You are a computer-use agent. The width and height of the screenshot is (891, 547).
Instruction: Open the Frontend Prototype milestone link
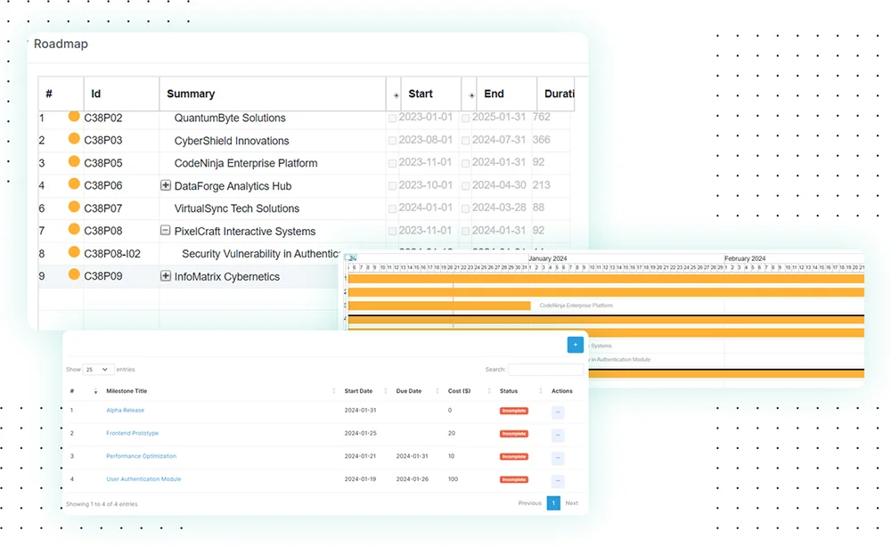[x=131, y=435]
